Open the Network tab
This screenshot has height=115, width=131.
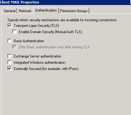point(25,11)
